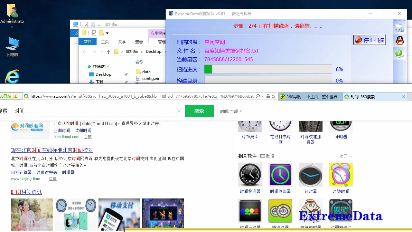Viewport: 412px width, 232px height.
Task: Open quick access toolbar dropdown in back 此电脑 window
Action: [99, 24]
